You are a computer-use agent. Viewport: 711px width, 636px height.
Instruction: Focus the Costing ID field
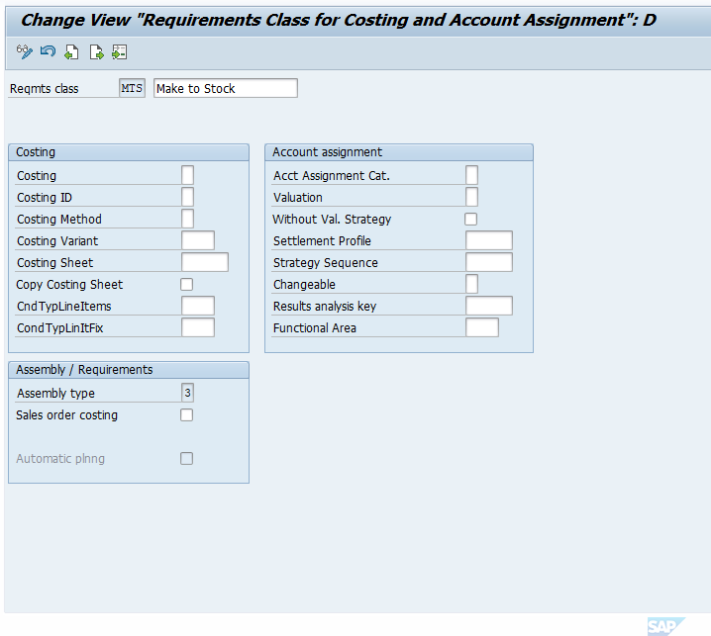coord(187,197)
